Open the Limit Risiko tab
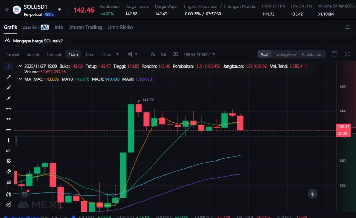 [120, 27]
